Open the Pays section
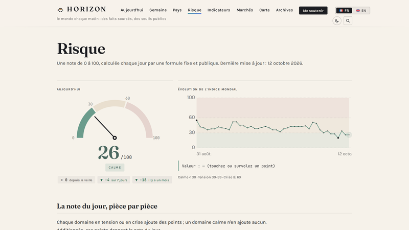Image resolution: width=409 pixels, height=230 pixels. tap(177, 10)
